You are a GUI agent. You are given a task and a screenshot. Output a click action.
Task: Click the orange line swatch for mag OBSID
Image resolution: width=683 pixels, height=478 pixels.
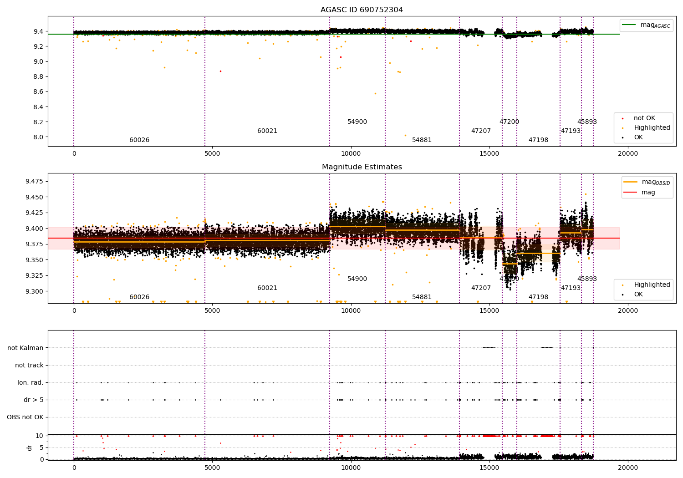[x=631, y=182]
